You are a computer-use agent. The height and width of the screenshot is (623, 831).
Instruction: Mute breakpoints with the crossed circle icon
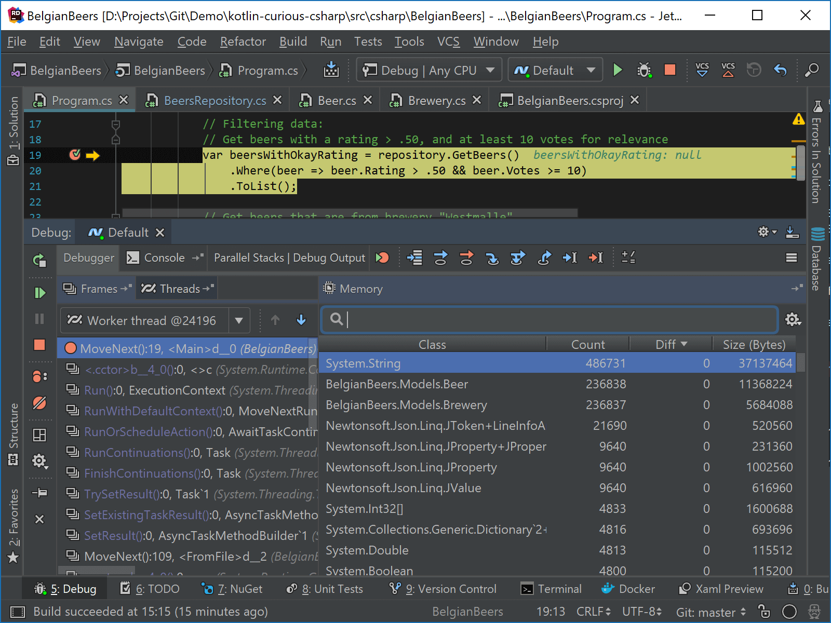point(41,402)
